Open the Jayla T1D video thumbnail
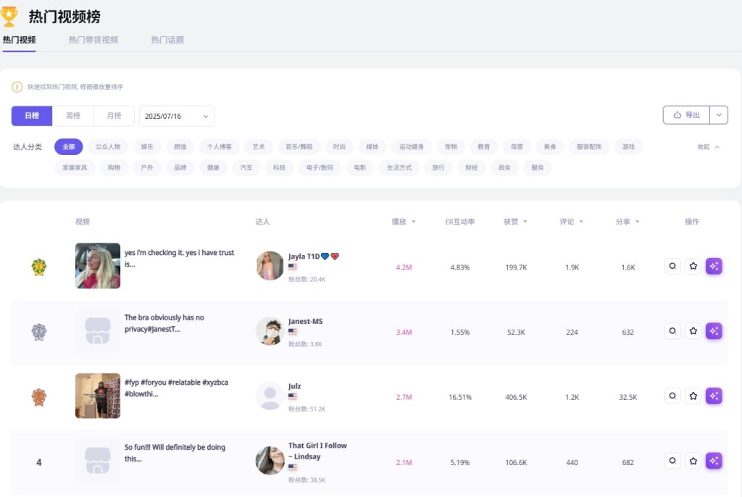The width and height of the screenshot is (742, 497). [98, 266]
